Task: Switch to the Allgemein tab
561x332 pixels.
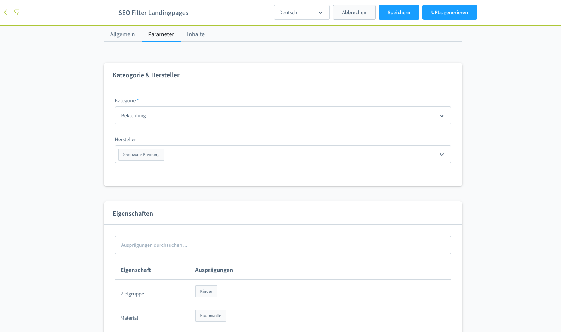Action: click(123, 34)
